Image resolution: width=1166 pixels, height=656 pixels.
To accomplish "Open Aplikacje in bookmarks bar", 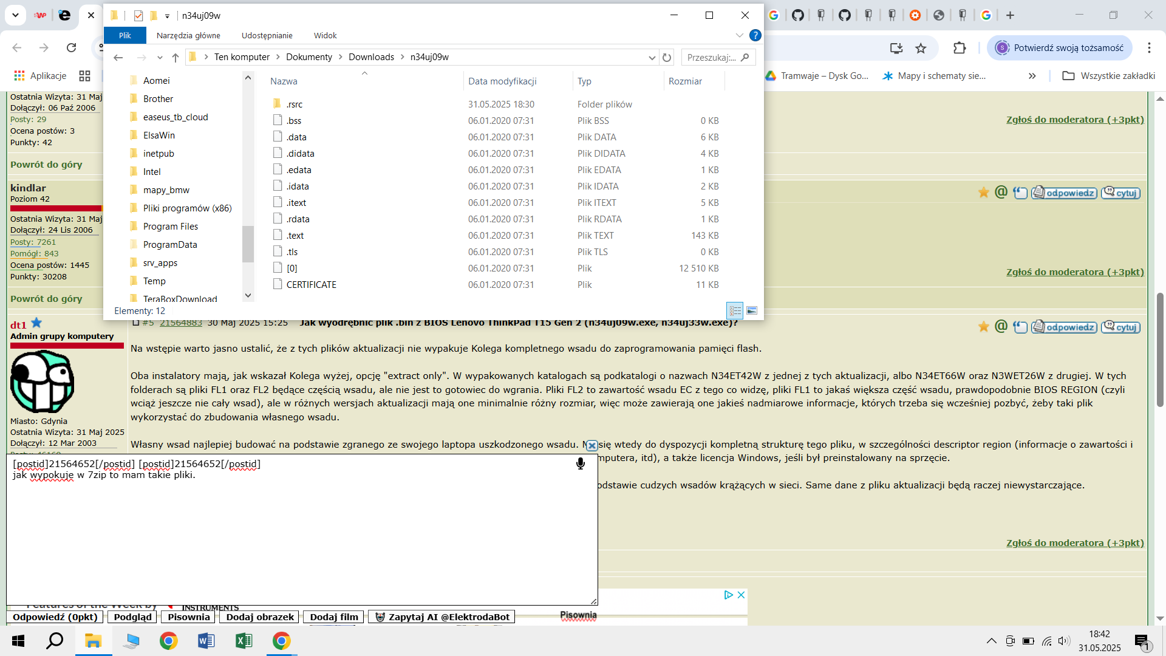I will pos(40,76).
